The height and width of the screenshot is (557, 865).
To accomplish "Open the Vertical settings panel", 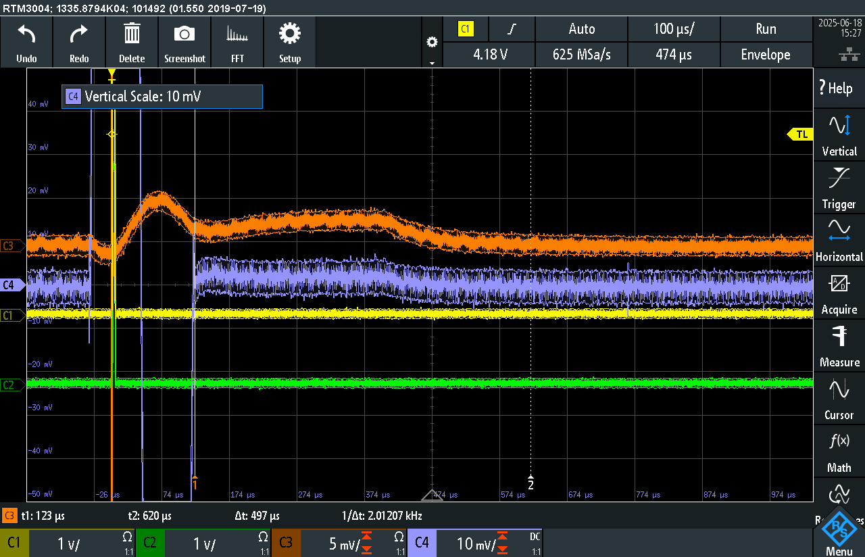I will coord(839,135).
